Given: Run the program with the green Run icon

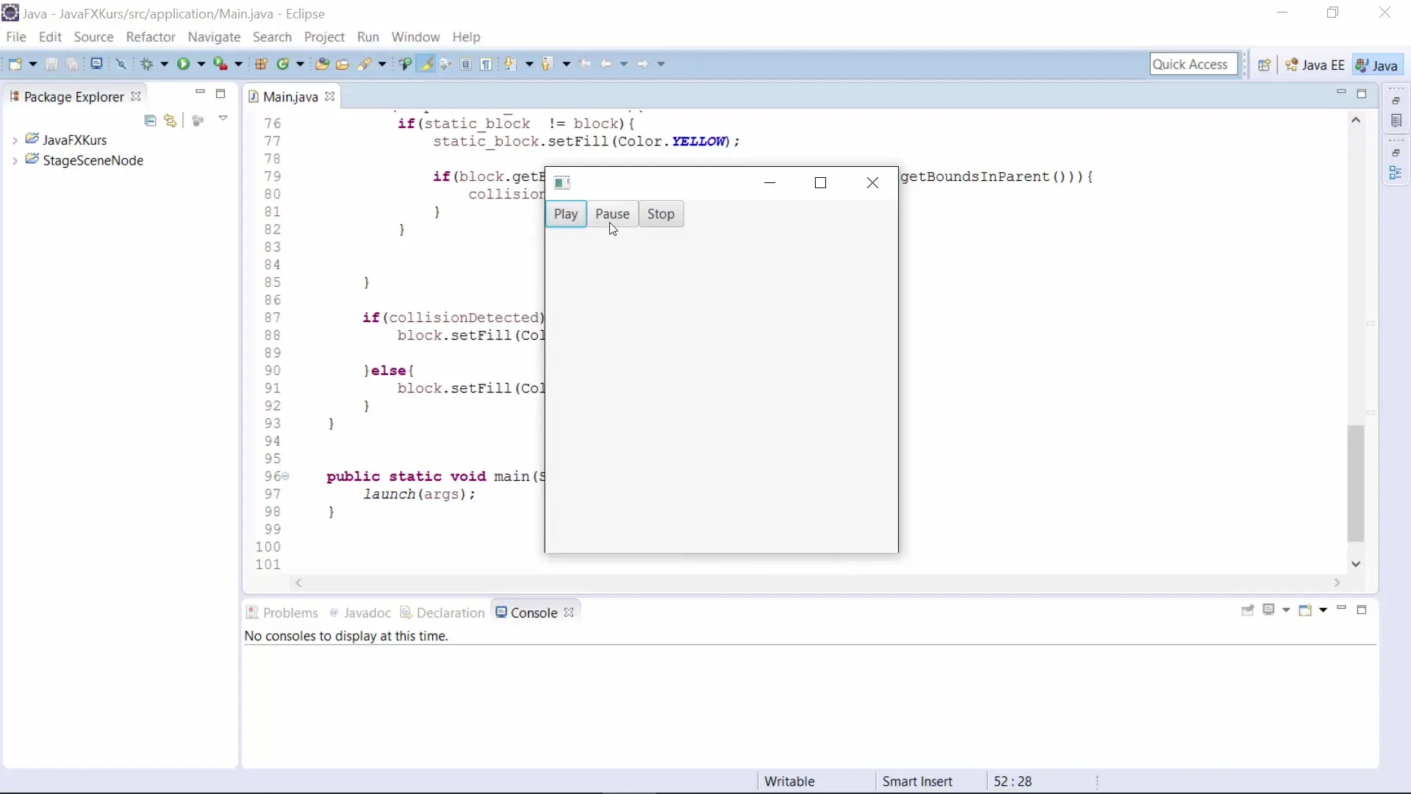Looking at the screenshot, I should [183, 64].
